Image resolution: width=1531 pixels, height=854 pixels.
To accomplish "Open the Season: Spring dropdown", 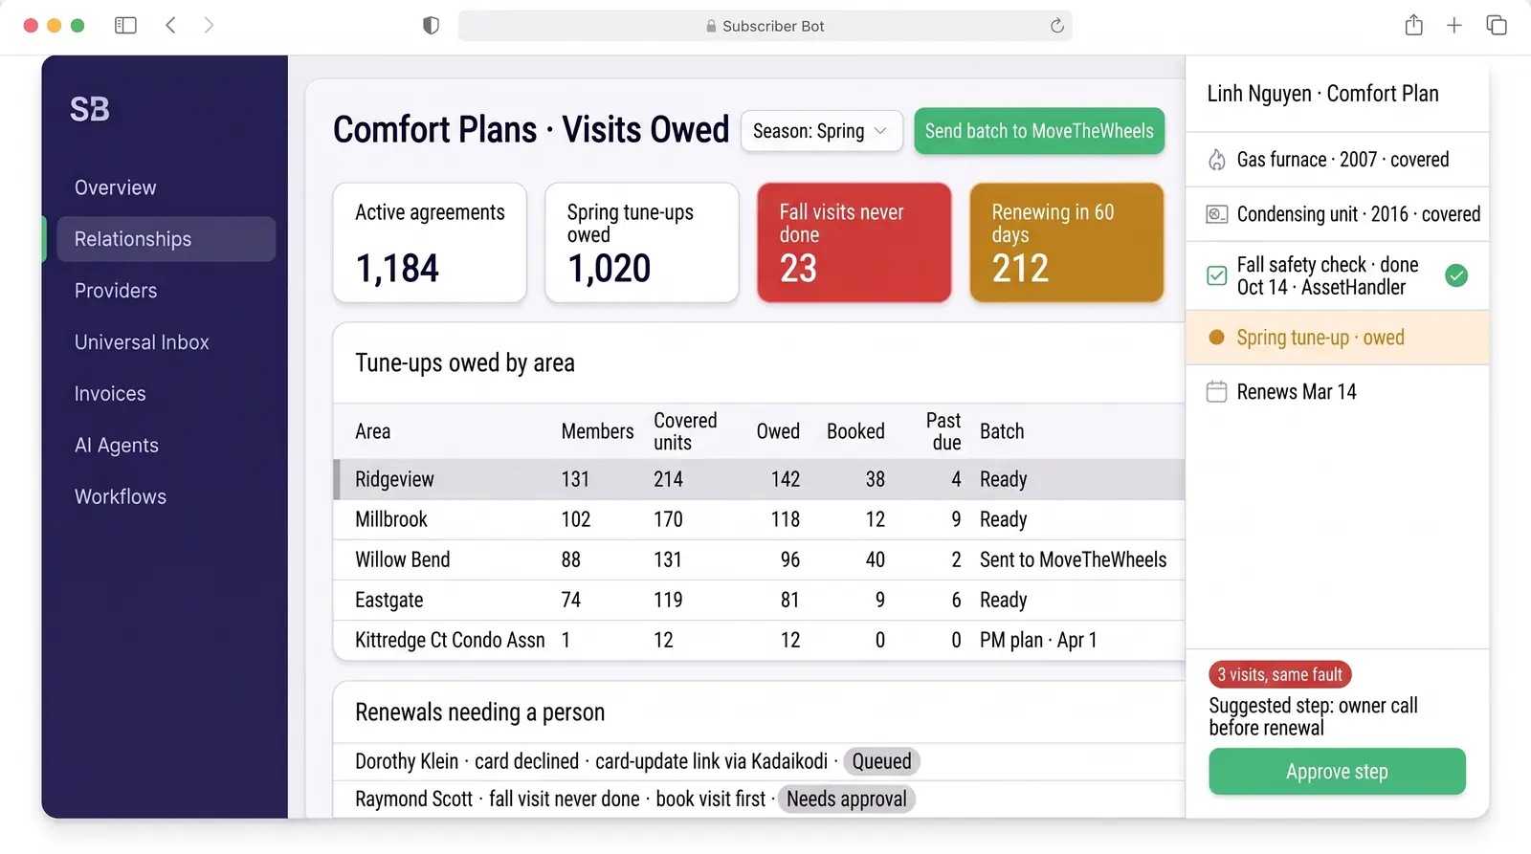I will 821,131.
